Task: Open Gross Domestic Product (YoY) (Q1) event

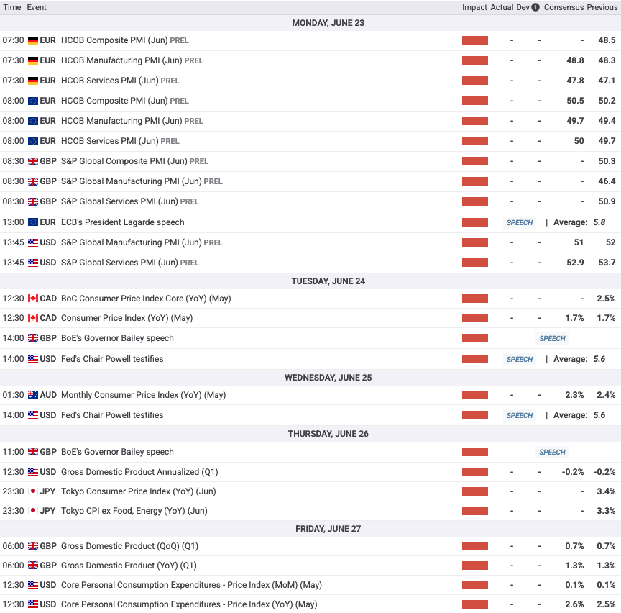Action: point(129,566)
